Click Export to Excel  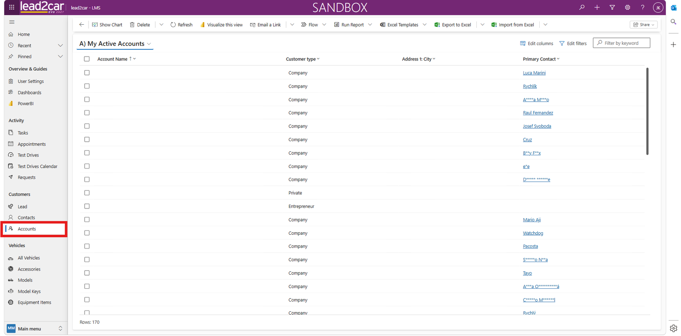[x=453, y=25]
